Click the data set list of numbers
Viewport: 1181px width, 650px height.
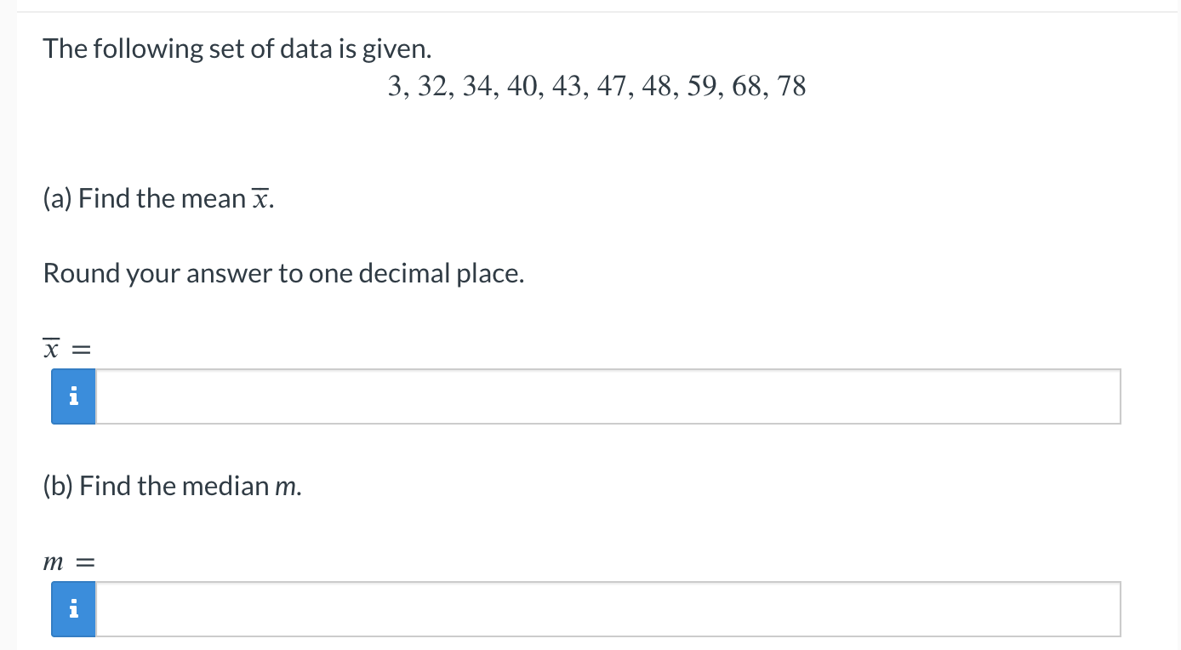click(x=596, y=86)
